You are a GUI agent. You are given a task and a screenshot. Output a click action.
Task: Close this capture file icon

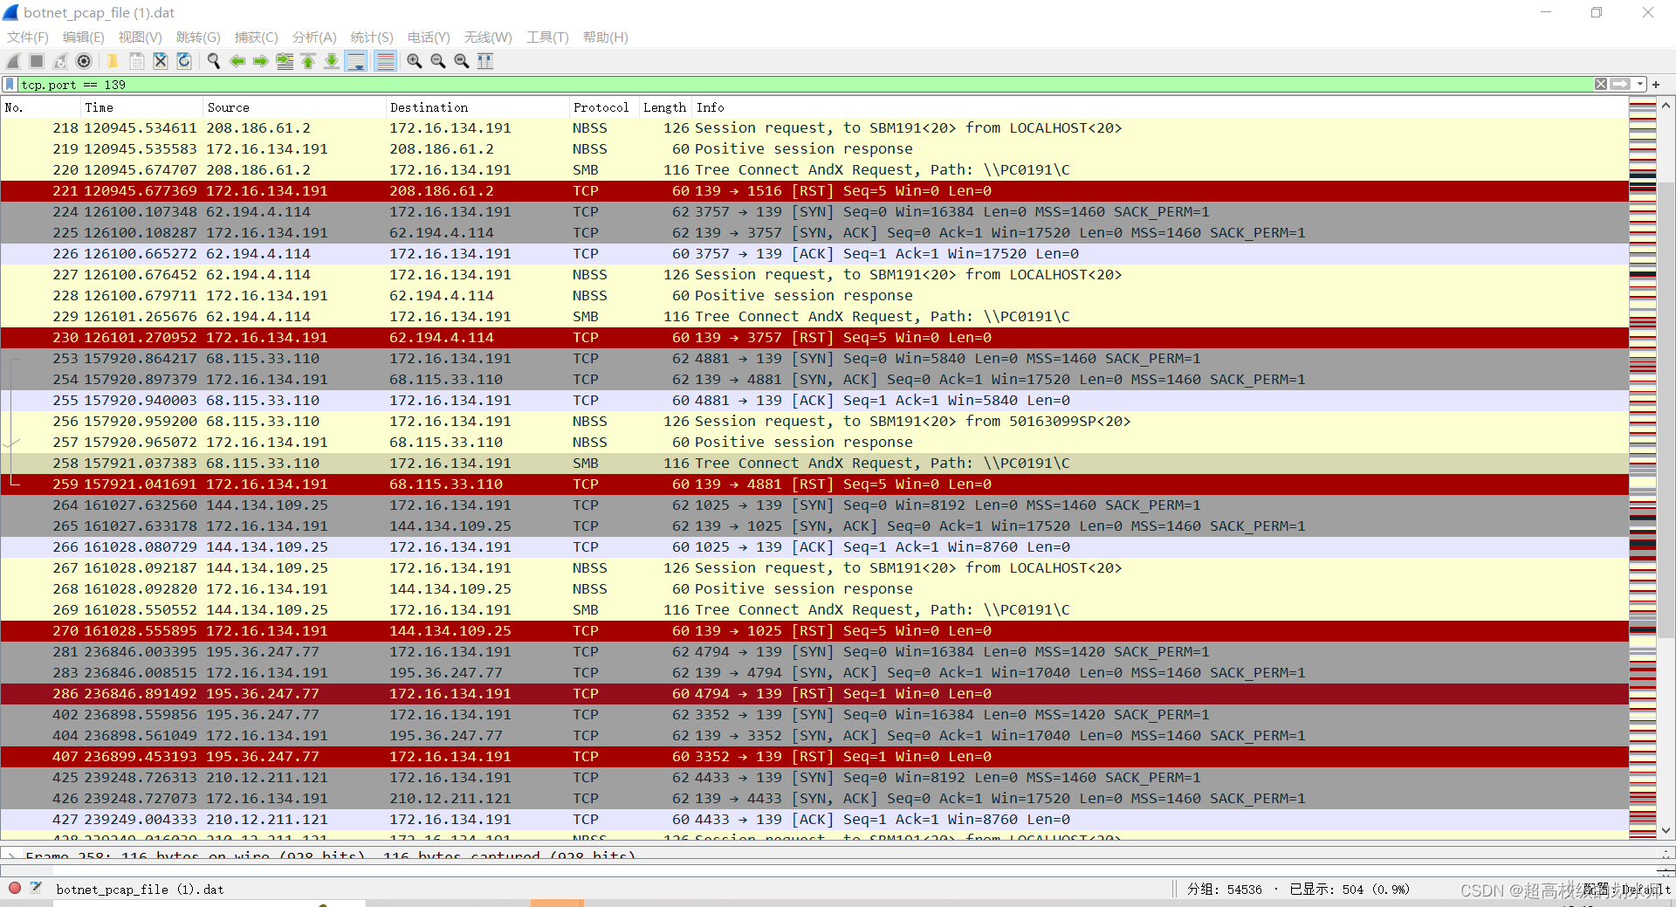coord(161,61)
